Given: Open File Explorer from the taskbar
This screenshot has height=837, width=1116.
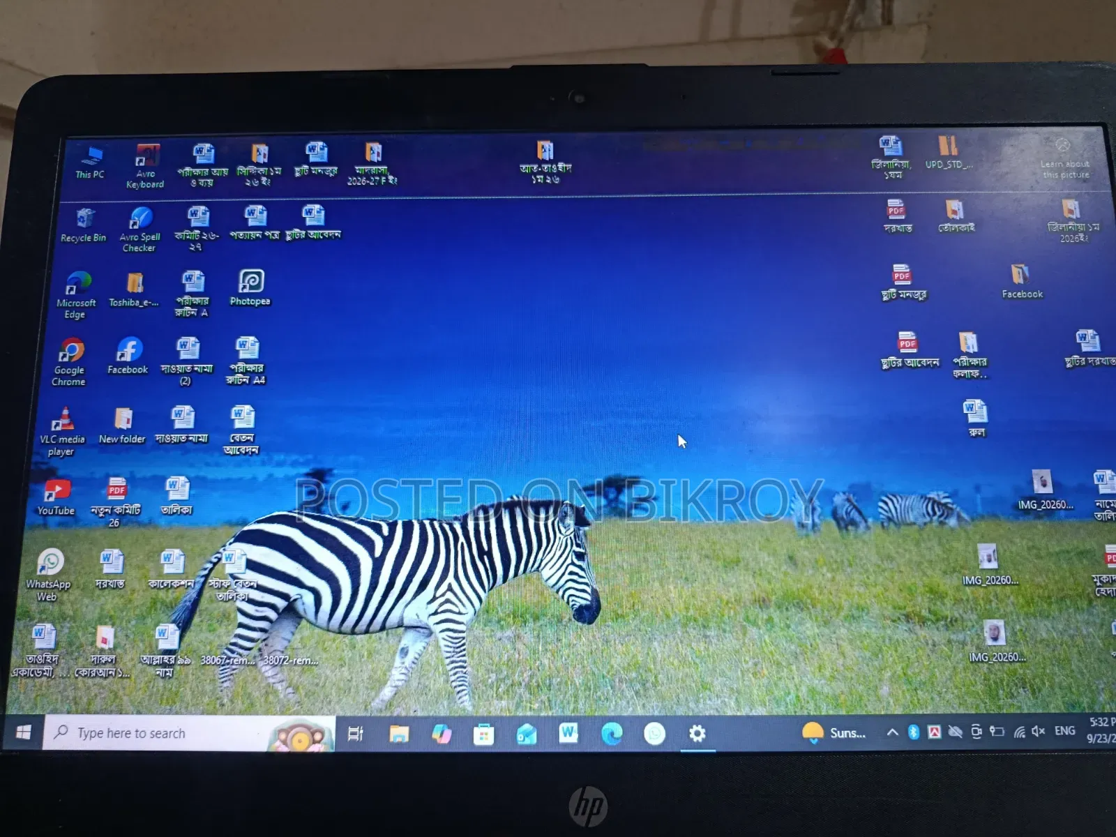Looking at the screenshot, I should (399, 733).
